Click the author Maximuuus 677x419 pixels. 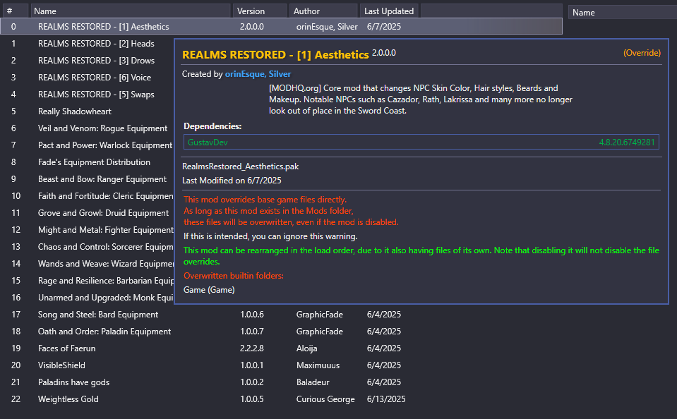(x=318, y=365)
